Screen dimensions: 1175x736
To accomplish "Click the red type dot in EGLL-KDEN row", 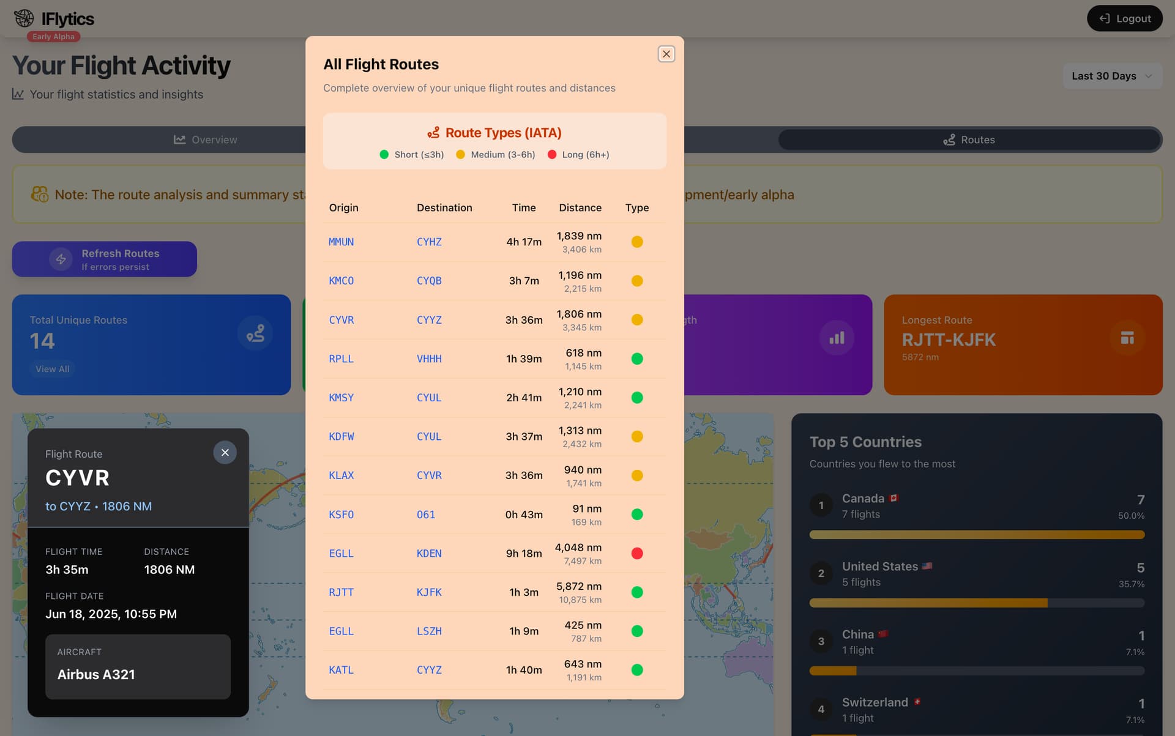I will (637, 553).
